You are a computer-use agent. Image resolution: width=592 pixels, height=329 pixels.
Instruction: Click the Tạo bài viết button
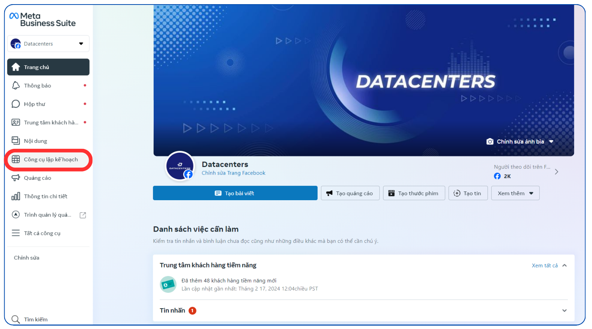click(235, 193)
